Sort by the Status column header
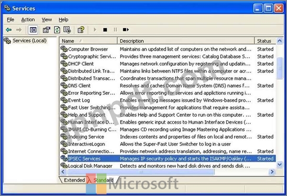287x196 pixels. (x=265, y=41)
